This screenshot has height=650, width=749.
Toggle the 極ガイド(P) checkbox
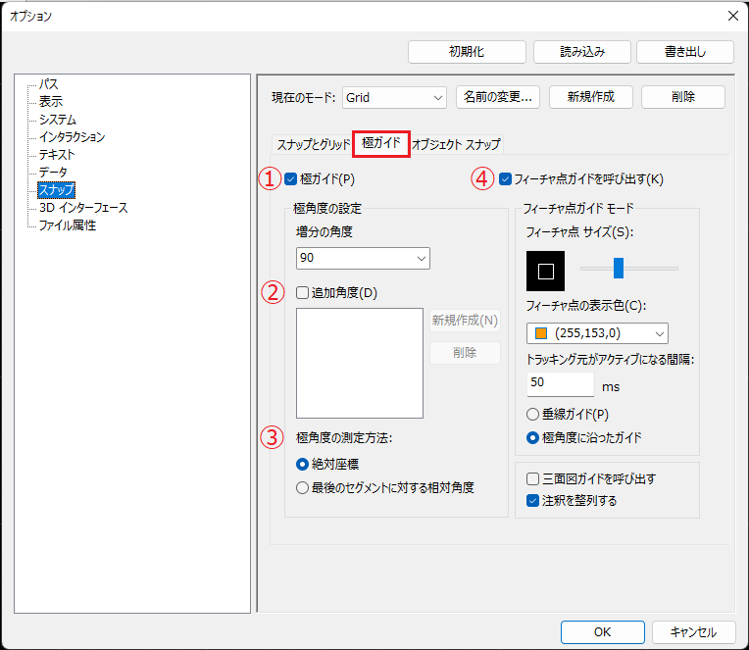tap(291, 179)
